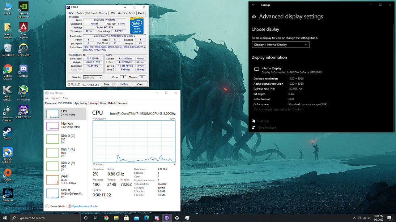Open the Recycle Bin icon
Viewport: 396px width, 222px height.
click(x=8, y=50)
